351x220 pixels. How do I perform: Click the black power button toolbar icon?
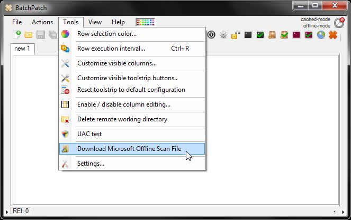click(211, 35)
